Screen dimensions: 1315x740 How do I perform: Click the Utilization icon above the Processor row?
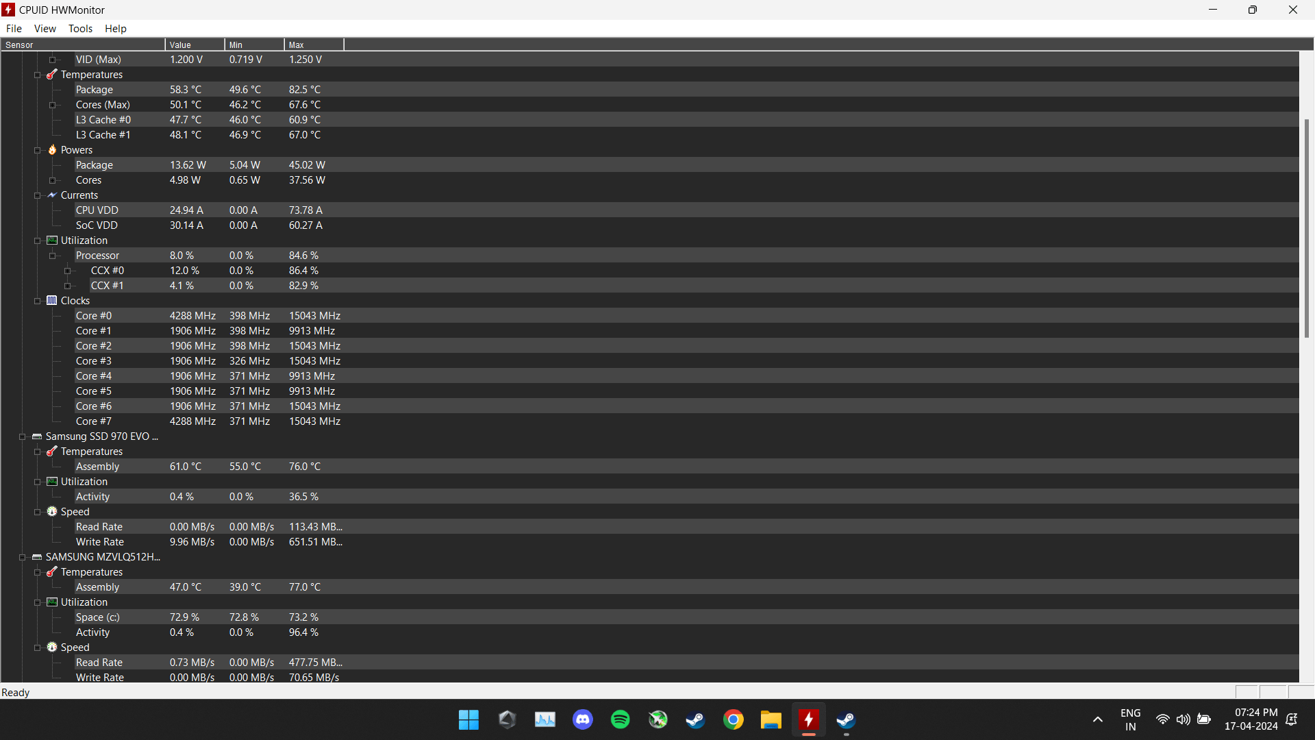coord(52,241)
